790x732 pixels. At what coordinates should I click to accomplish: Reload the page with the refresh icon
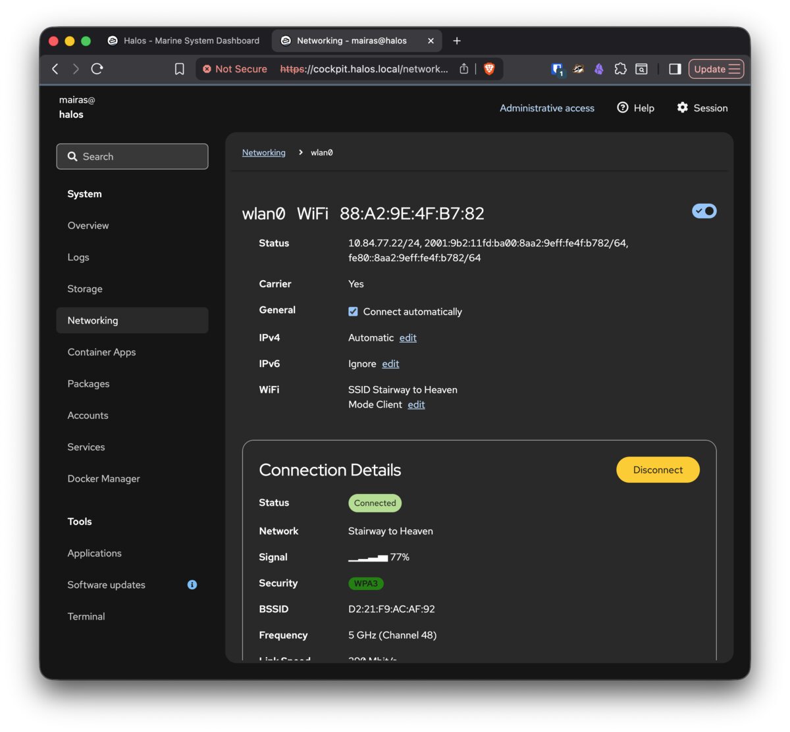click(x=97, y=68)
